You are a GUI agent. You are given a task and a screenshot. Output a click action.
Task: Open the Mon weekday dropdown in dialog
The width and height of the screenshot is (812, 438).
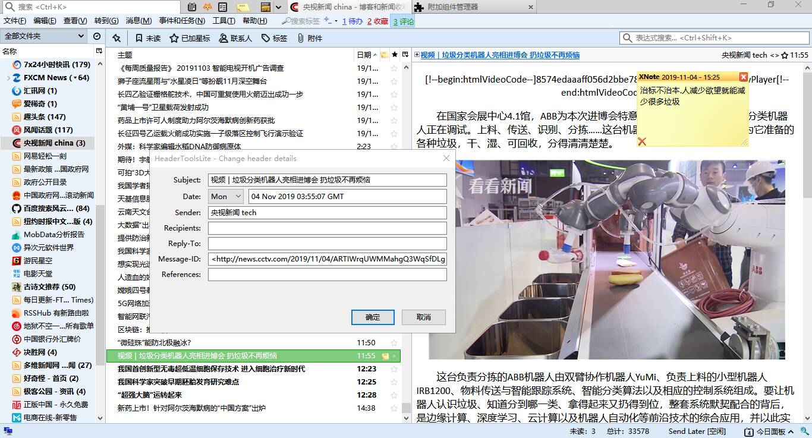(x=226, y=197)
